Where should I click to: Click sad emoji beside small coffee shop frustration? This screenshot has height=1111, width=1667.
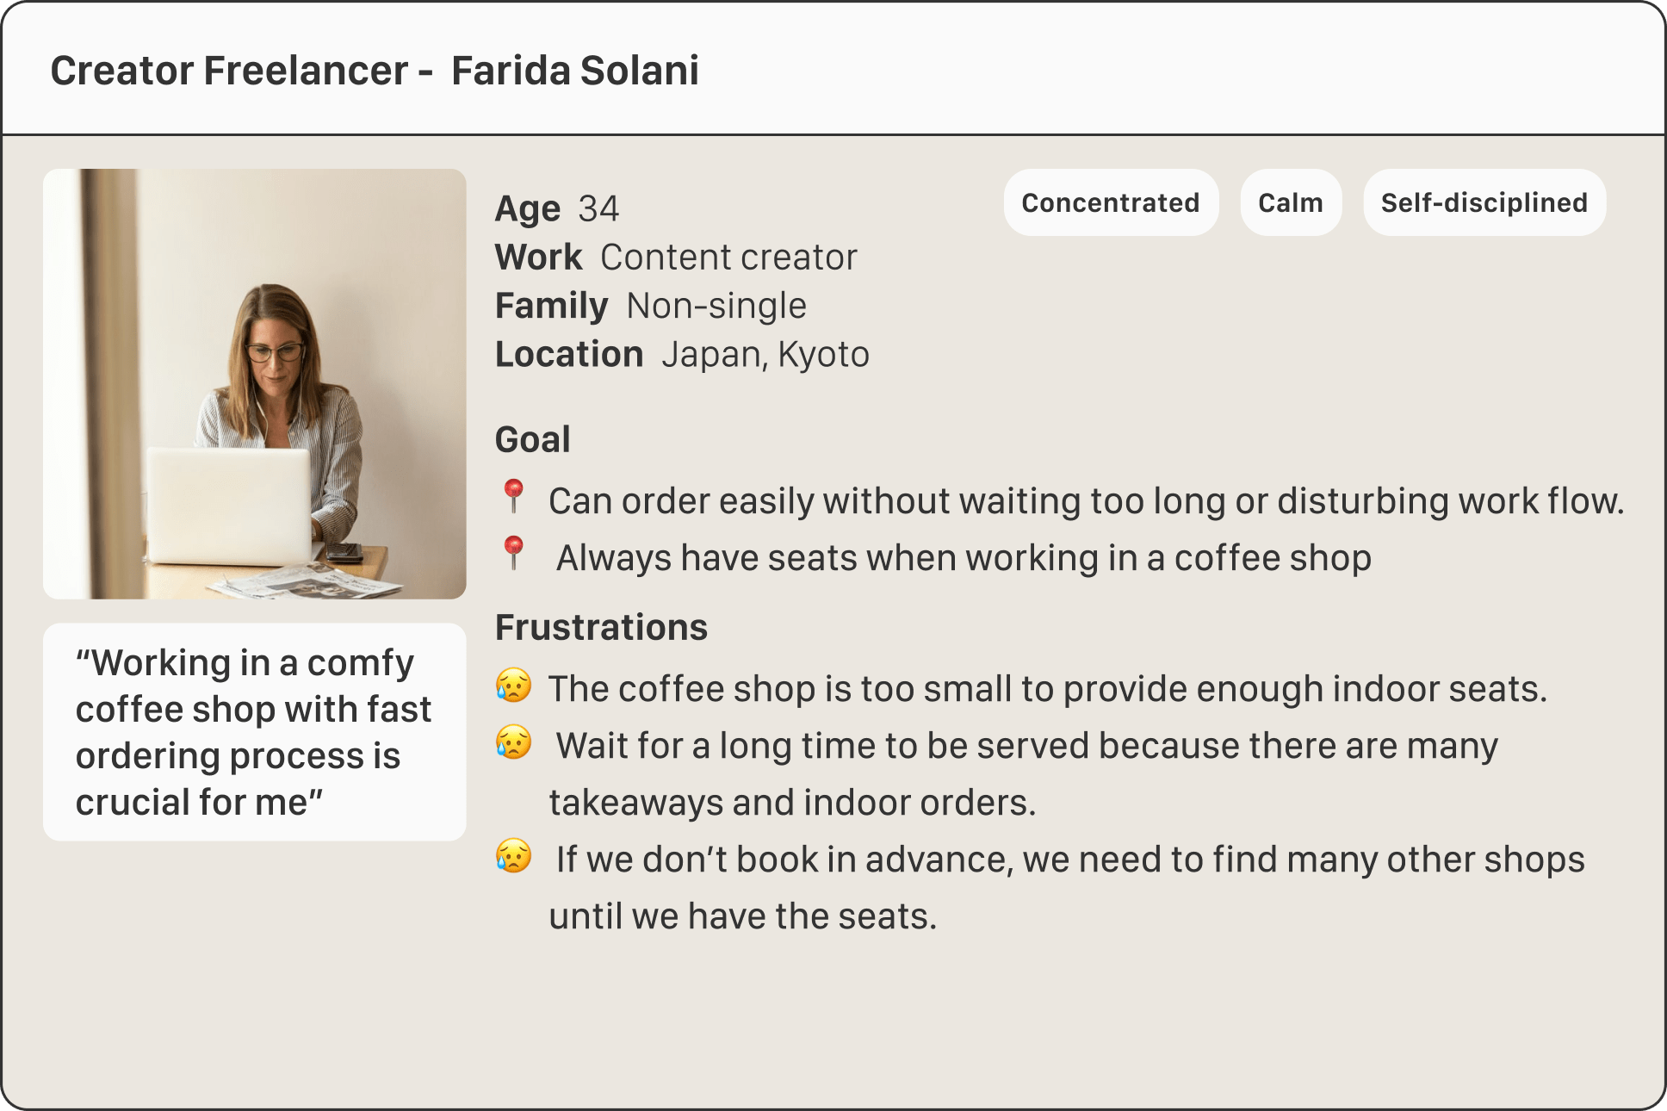513,686
